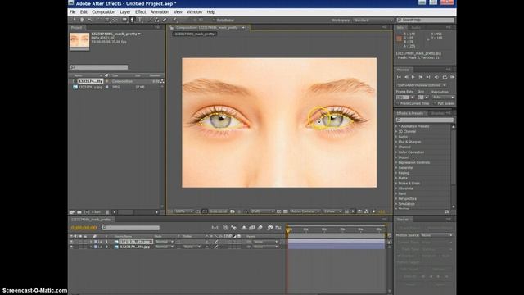The image size is (524, 295).
Task: Open Workspace Standard dropdown
Action: click(x=373, y=20)
